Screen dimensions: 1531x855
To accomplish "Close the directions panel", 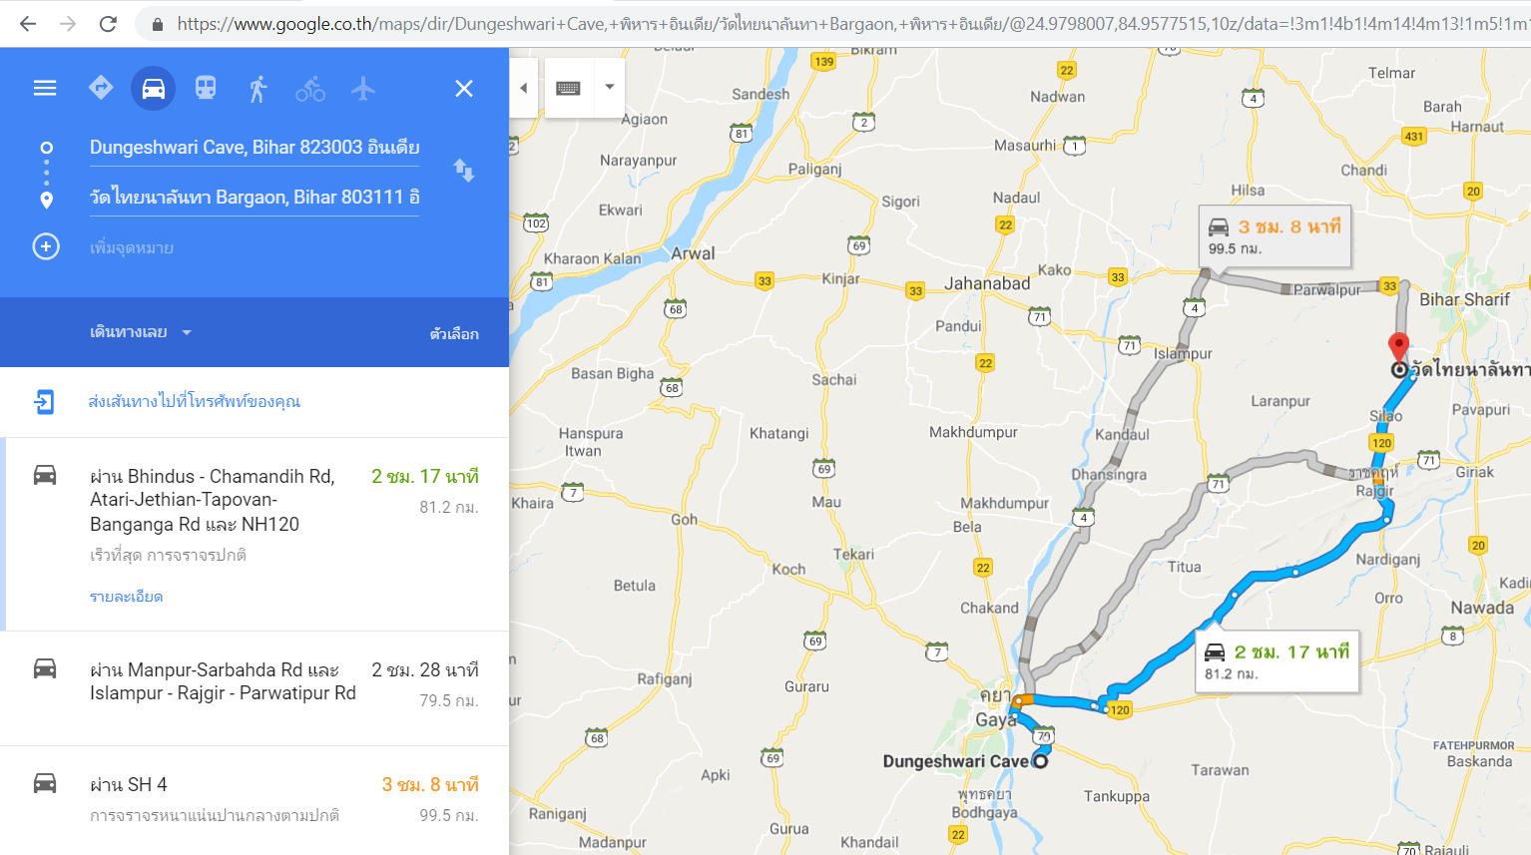I will pyautogui.click(x=464, y=89).
